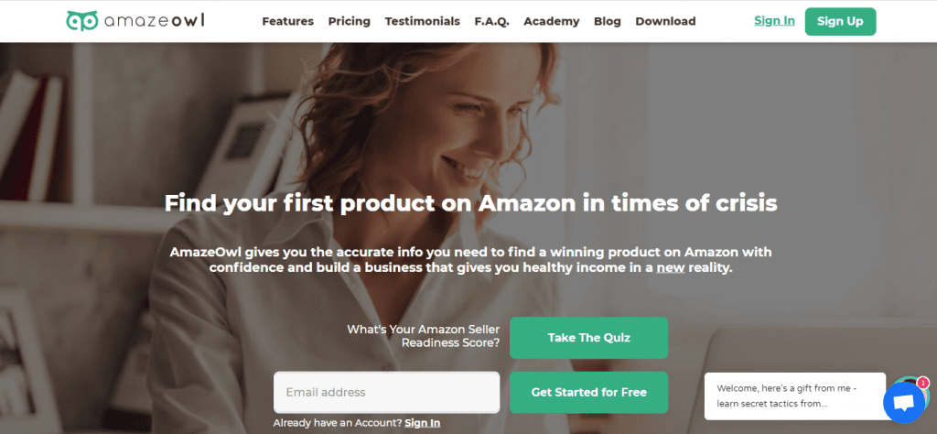This screenshot has width=937, height=434.
Task: Click the Take The Quiz button
Action: tap(588, 338)
